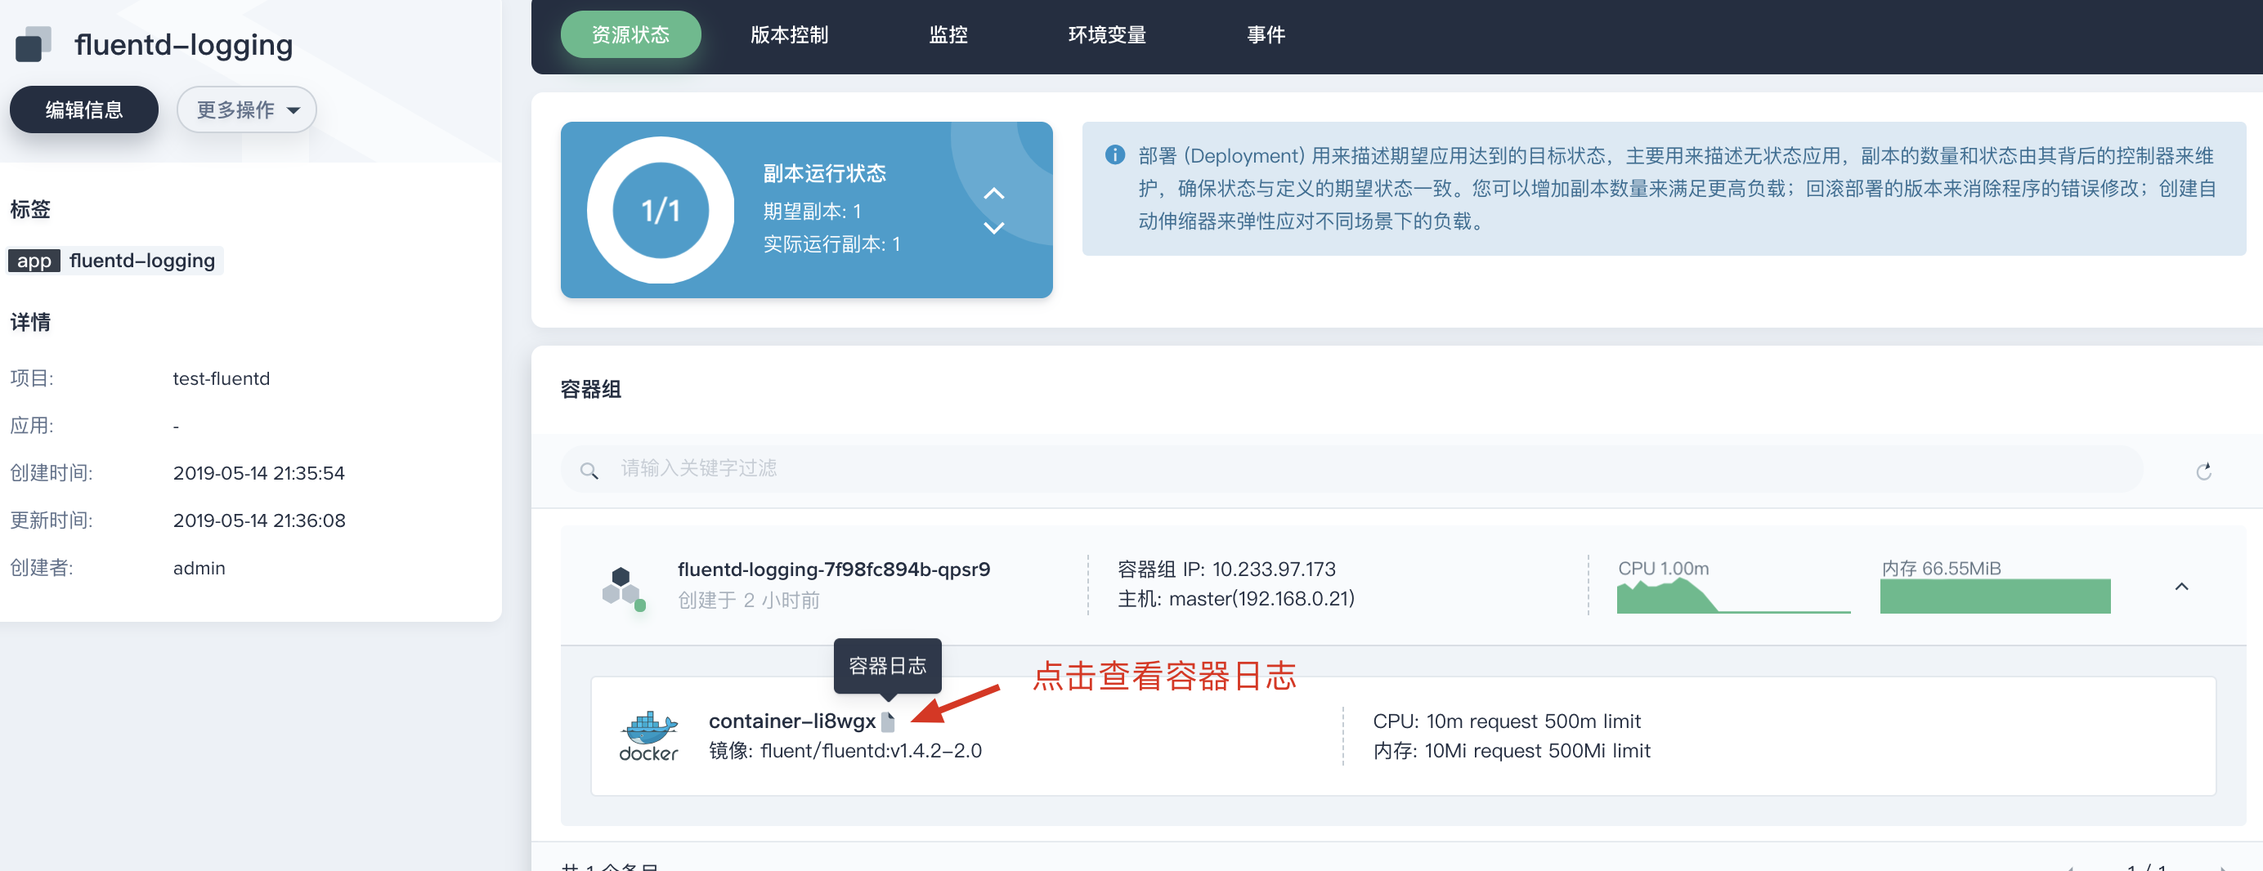Image resolution: width=2263 pixels, height=871 pixels.
Task: Click CPU: 10m request 500m limit text
Action: 1507,721
